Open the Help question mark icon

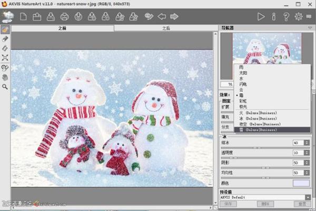pos(286,16)
